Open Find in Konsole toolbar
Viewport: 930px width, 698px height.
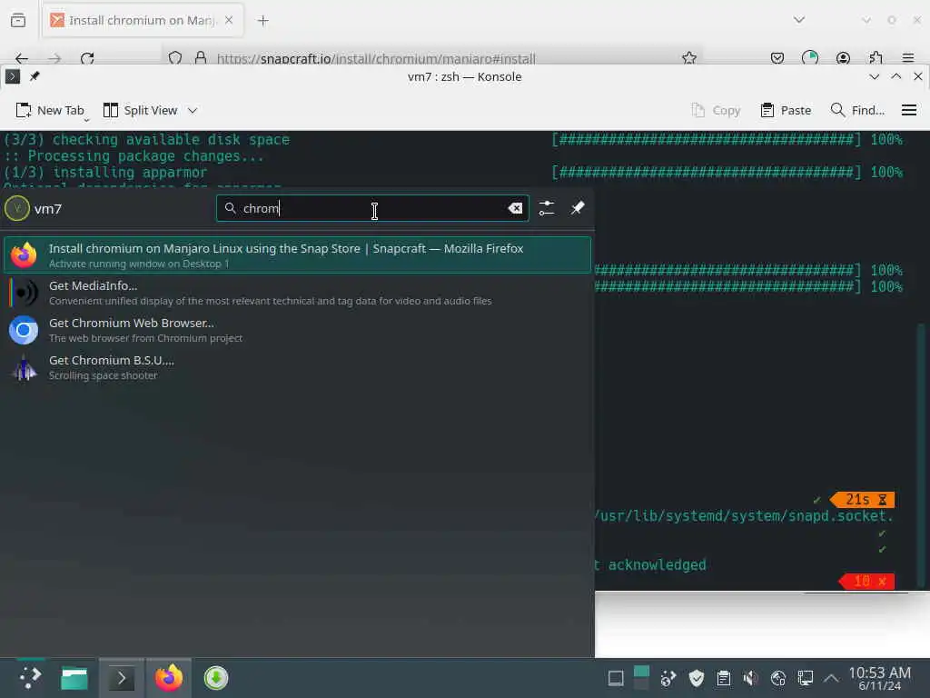click(857, 110)
